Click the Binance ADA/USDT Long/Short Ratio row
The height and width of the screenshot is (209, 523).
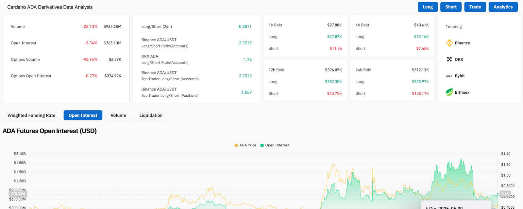[196, 43]
